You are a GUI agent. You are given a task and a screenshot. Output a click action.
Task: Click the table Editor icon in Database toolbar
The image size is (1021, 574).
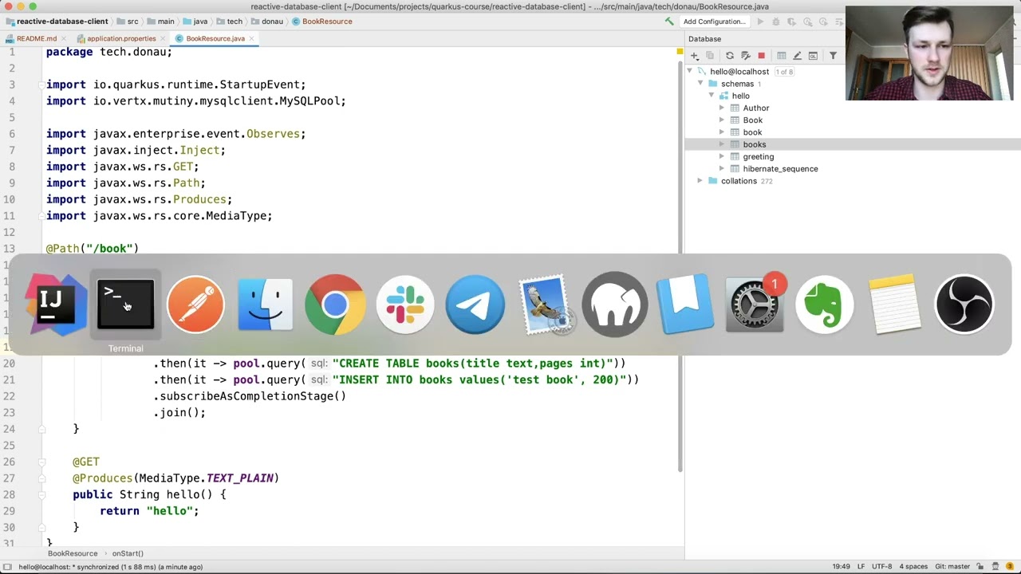[782, 56]
